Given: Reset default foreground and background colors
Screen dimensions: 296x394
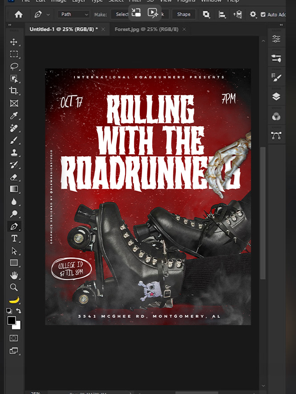Looking at the screenshot, I should pyautogui.click(x=9, y=311).
